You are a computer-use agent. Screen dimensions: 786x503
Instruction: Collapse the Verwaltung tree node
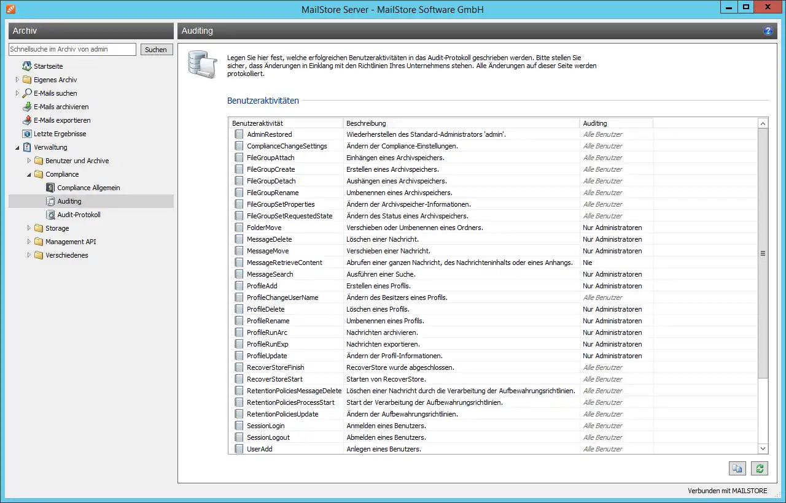pos(17,147)
